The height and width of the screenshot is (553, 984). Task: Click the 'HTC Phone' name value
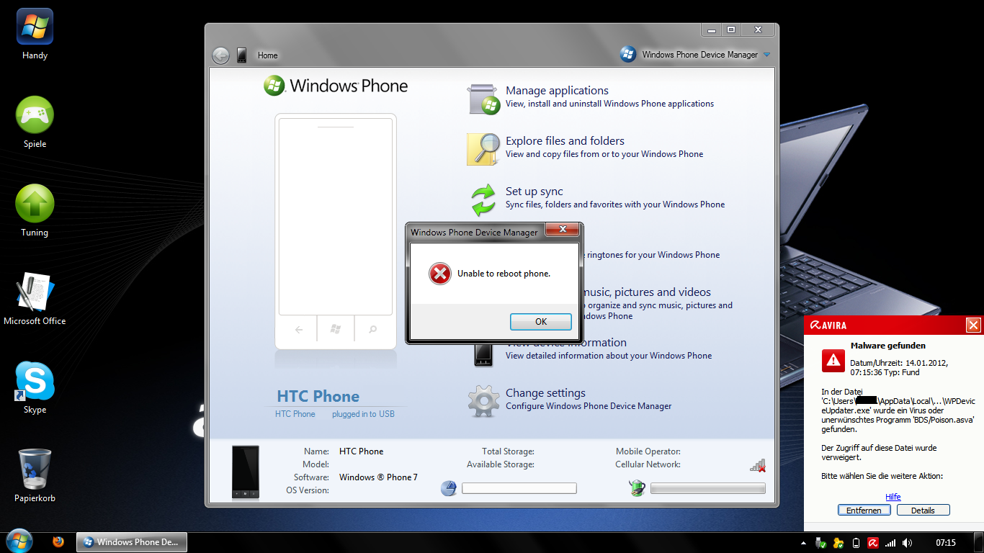click(361, 451)
